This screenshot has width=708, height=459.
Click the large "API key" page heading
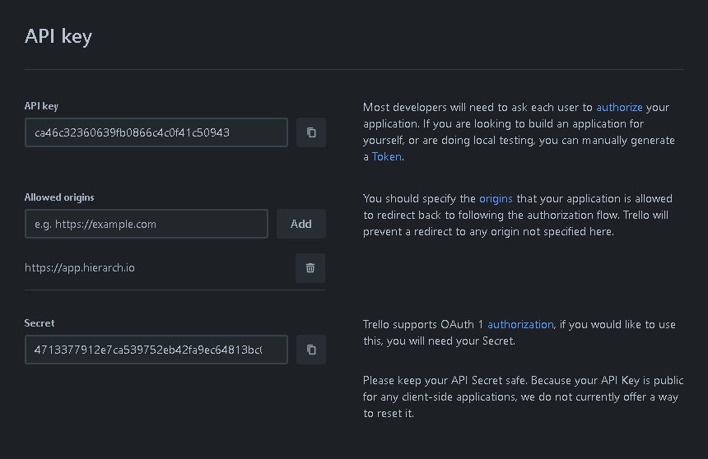pyautogui.click(x=58, y=36)
